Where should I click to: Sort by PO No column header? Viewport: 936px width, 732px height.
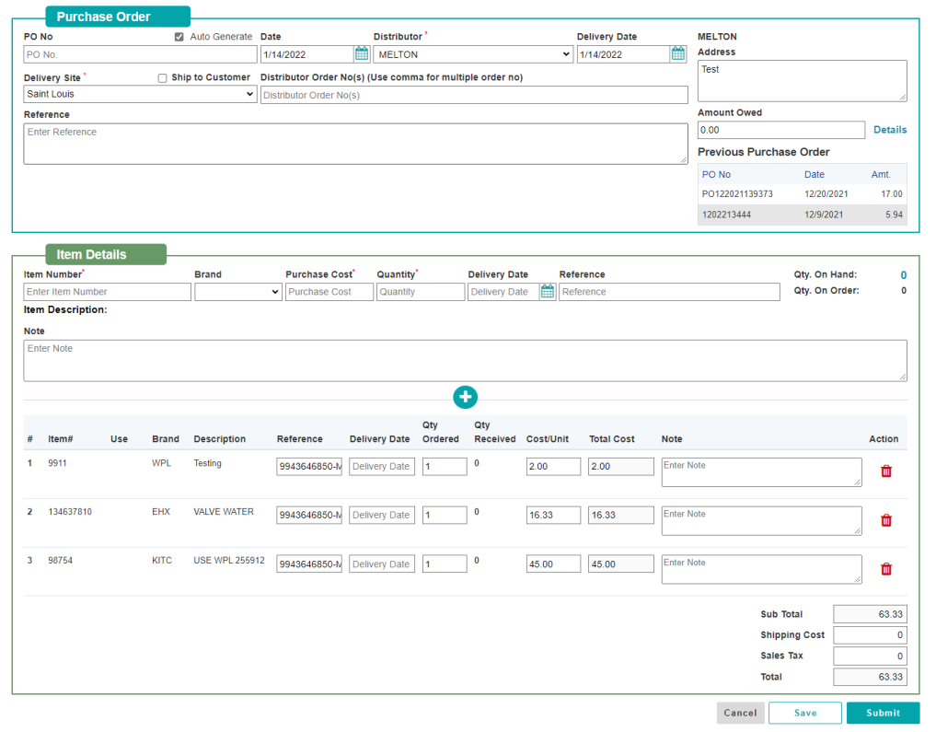coord(716,174)
